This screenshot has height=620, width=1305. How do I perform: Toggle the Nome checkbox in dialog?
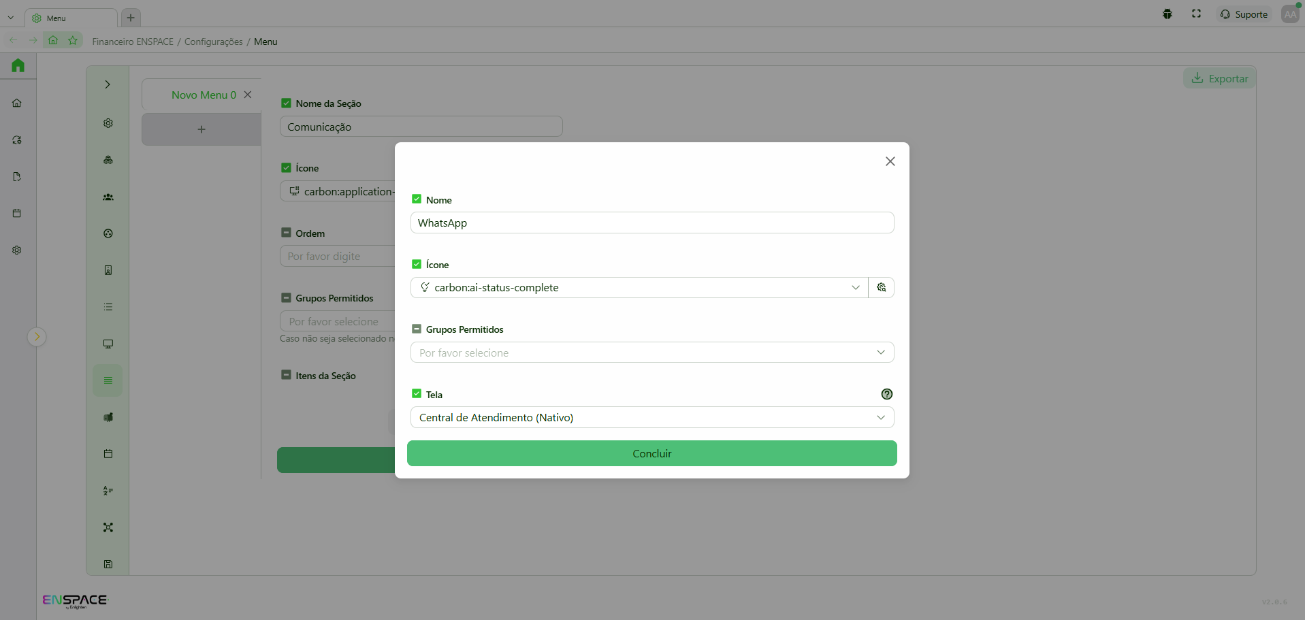point(417,199)
